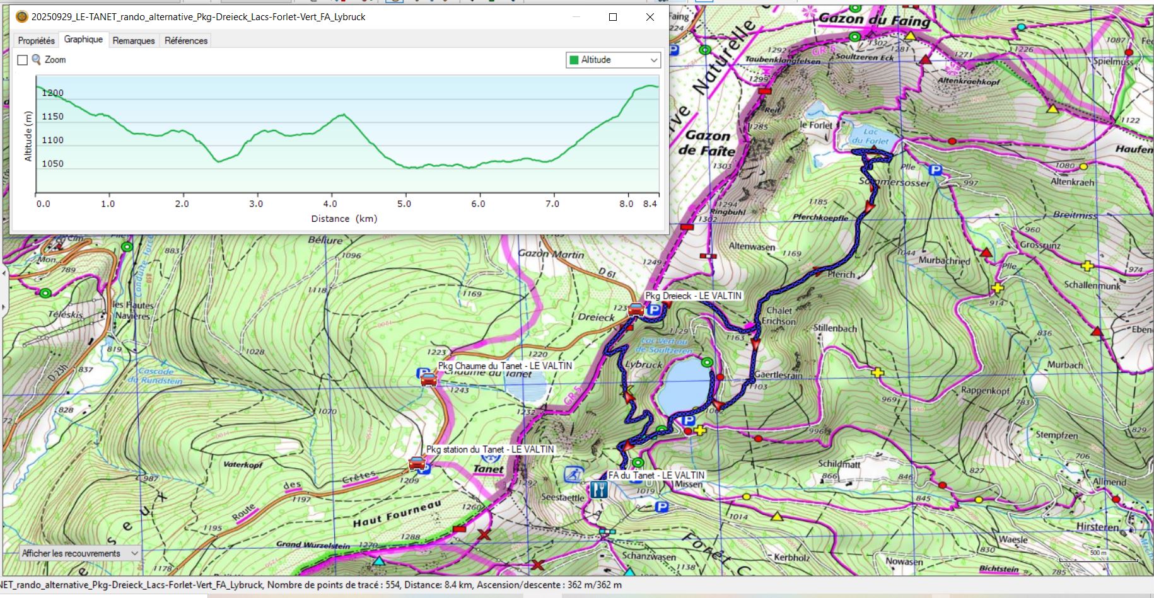Go to the Références tab
This screenshot has height=598, width=1154.
click(186, 40)
